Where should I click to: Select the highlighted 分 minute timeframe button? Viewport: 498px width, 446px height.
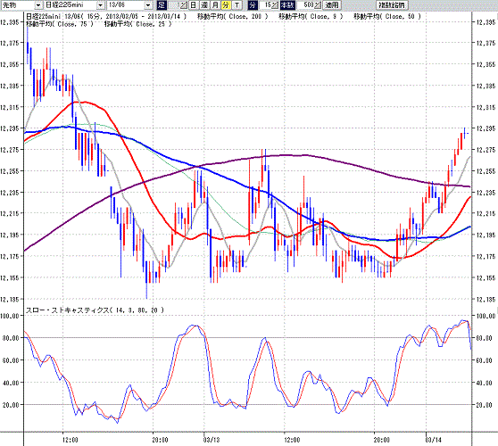point(226,5)
